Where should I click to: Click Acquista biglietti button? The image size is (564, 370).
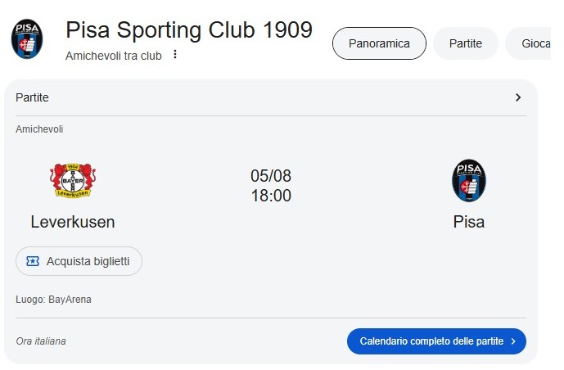tap(79, 261)
